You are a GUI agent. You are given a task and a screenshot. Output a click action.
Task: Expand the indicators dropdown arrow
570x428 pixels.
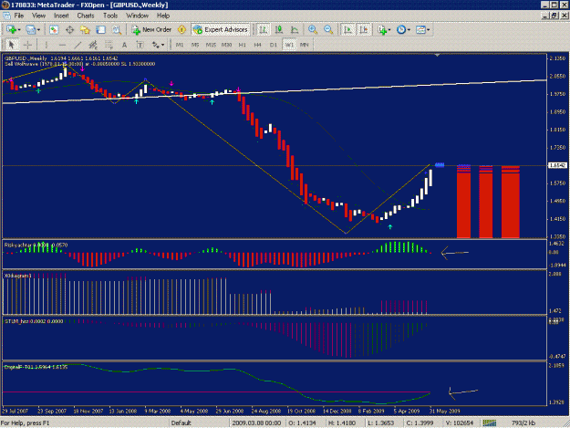pyautogui.click(x=389, y=30)
